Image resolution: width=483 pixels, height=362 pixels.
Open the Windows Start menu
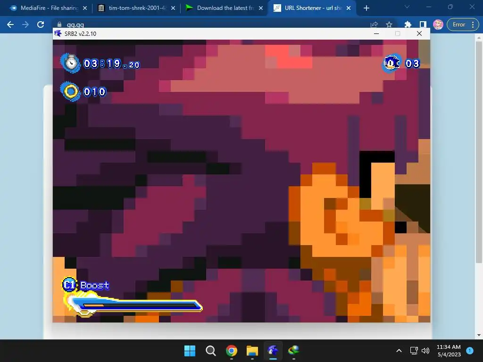190,351
